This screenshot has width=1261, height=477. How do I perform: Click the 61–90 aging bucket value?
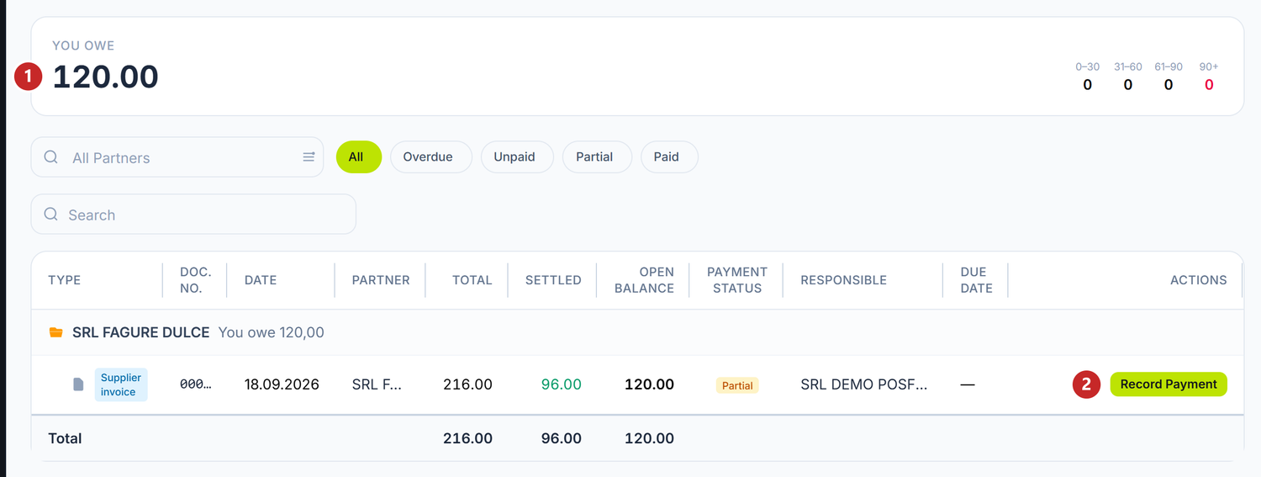[x=1168, y=84]
